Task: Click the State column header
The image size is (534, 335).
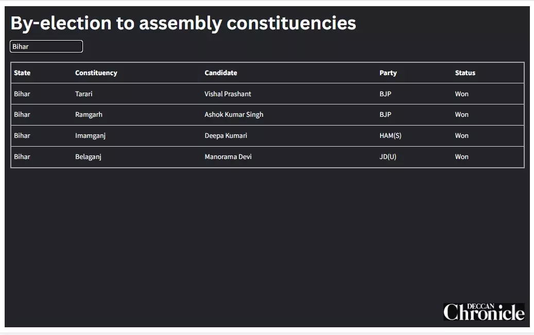Action: [x=22, y=73]
